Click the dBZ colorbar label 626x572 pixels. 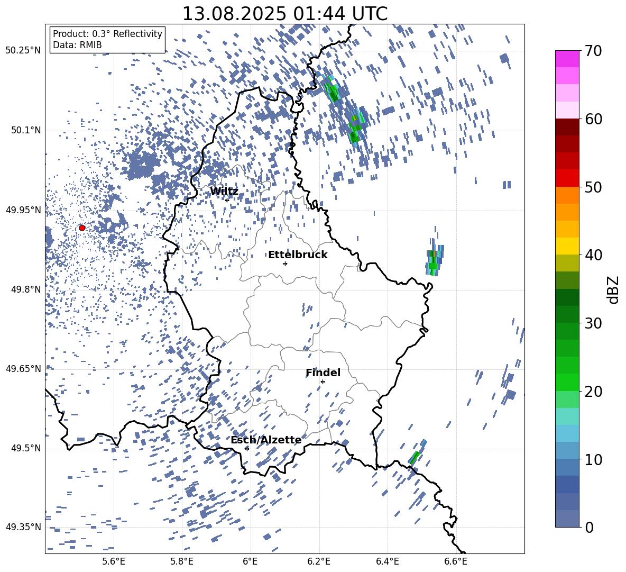613,289
